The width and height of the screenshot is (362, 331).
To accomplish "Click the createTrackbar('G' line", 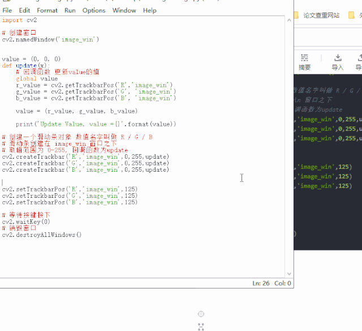I will [85, 163].
